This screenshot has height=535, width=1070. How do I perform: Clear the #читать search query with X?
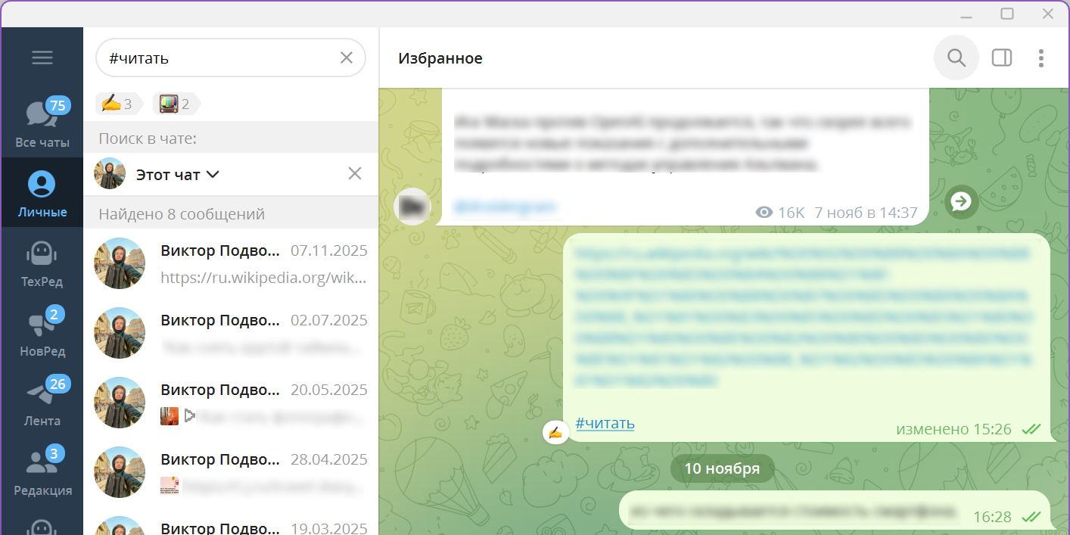347,57
